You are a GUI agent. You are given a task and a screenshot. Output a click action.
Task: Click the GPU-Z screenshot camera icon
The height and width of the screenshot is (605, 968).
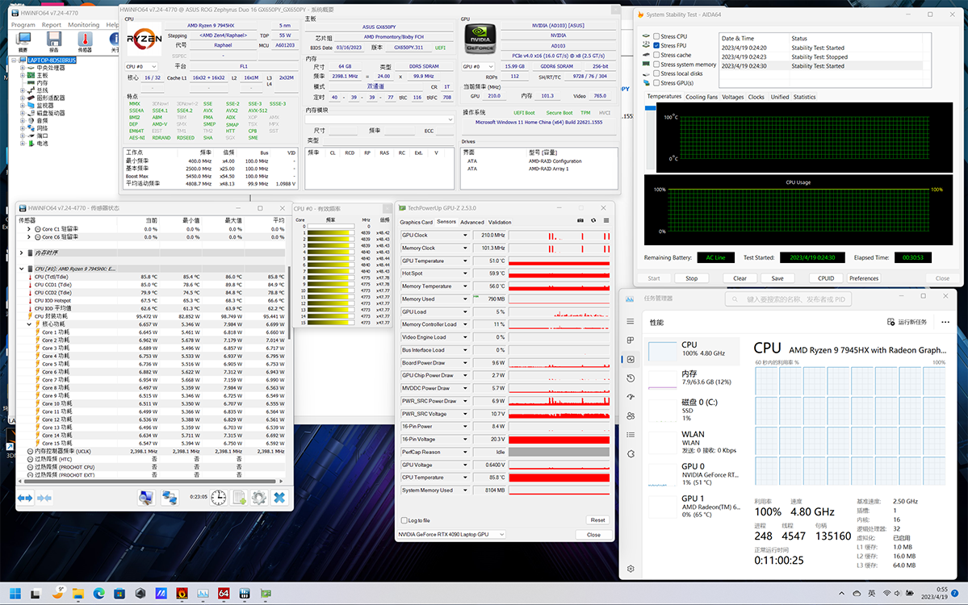click(x=580, y=222)
